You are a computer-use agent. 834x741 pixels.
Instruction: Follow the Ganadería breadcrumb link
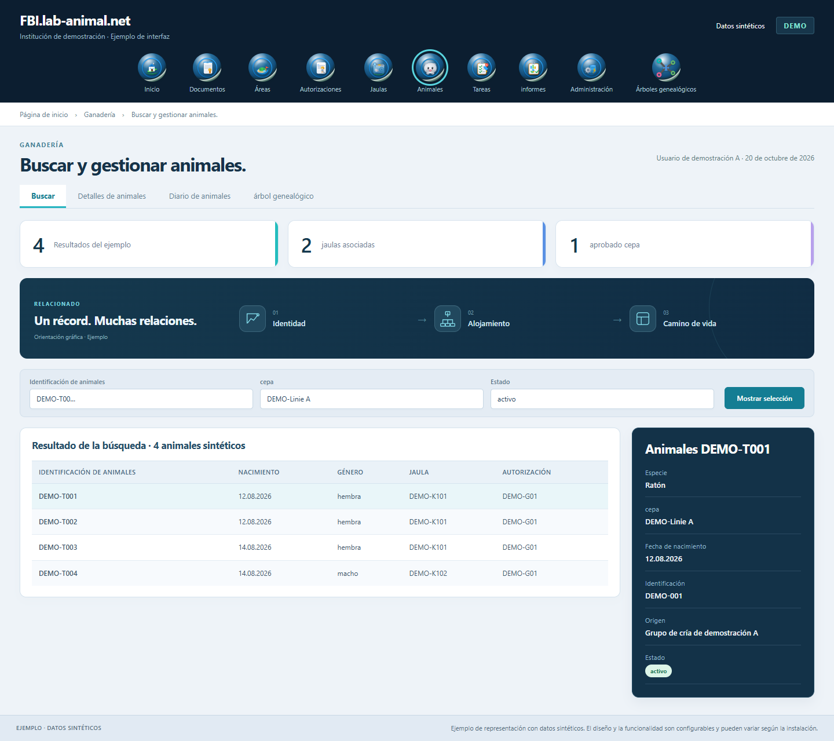click(x=100, y=115)
